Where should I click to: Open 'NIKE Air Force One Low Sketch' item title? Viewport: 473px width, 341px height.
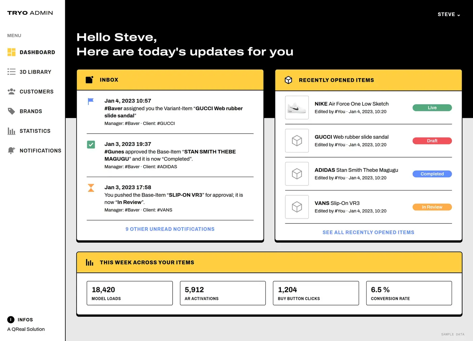(x=352, y=104)
